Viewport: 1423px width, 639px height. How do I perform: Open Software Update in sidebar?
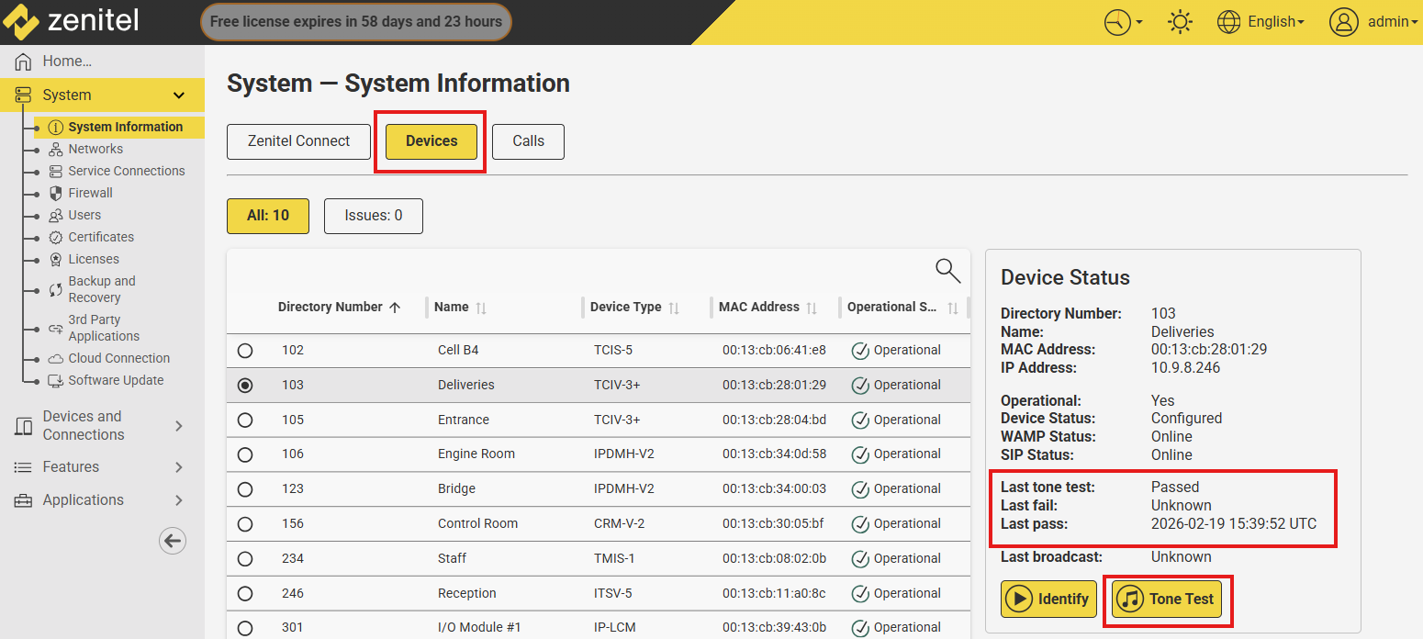tap(116, 380)
